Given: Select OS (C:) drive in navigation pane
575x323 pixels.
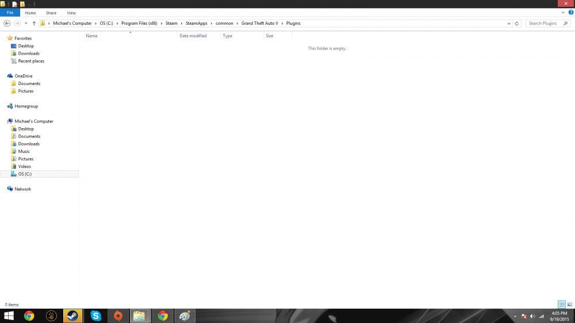Looking at the screenshot, I should 40,174.
